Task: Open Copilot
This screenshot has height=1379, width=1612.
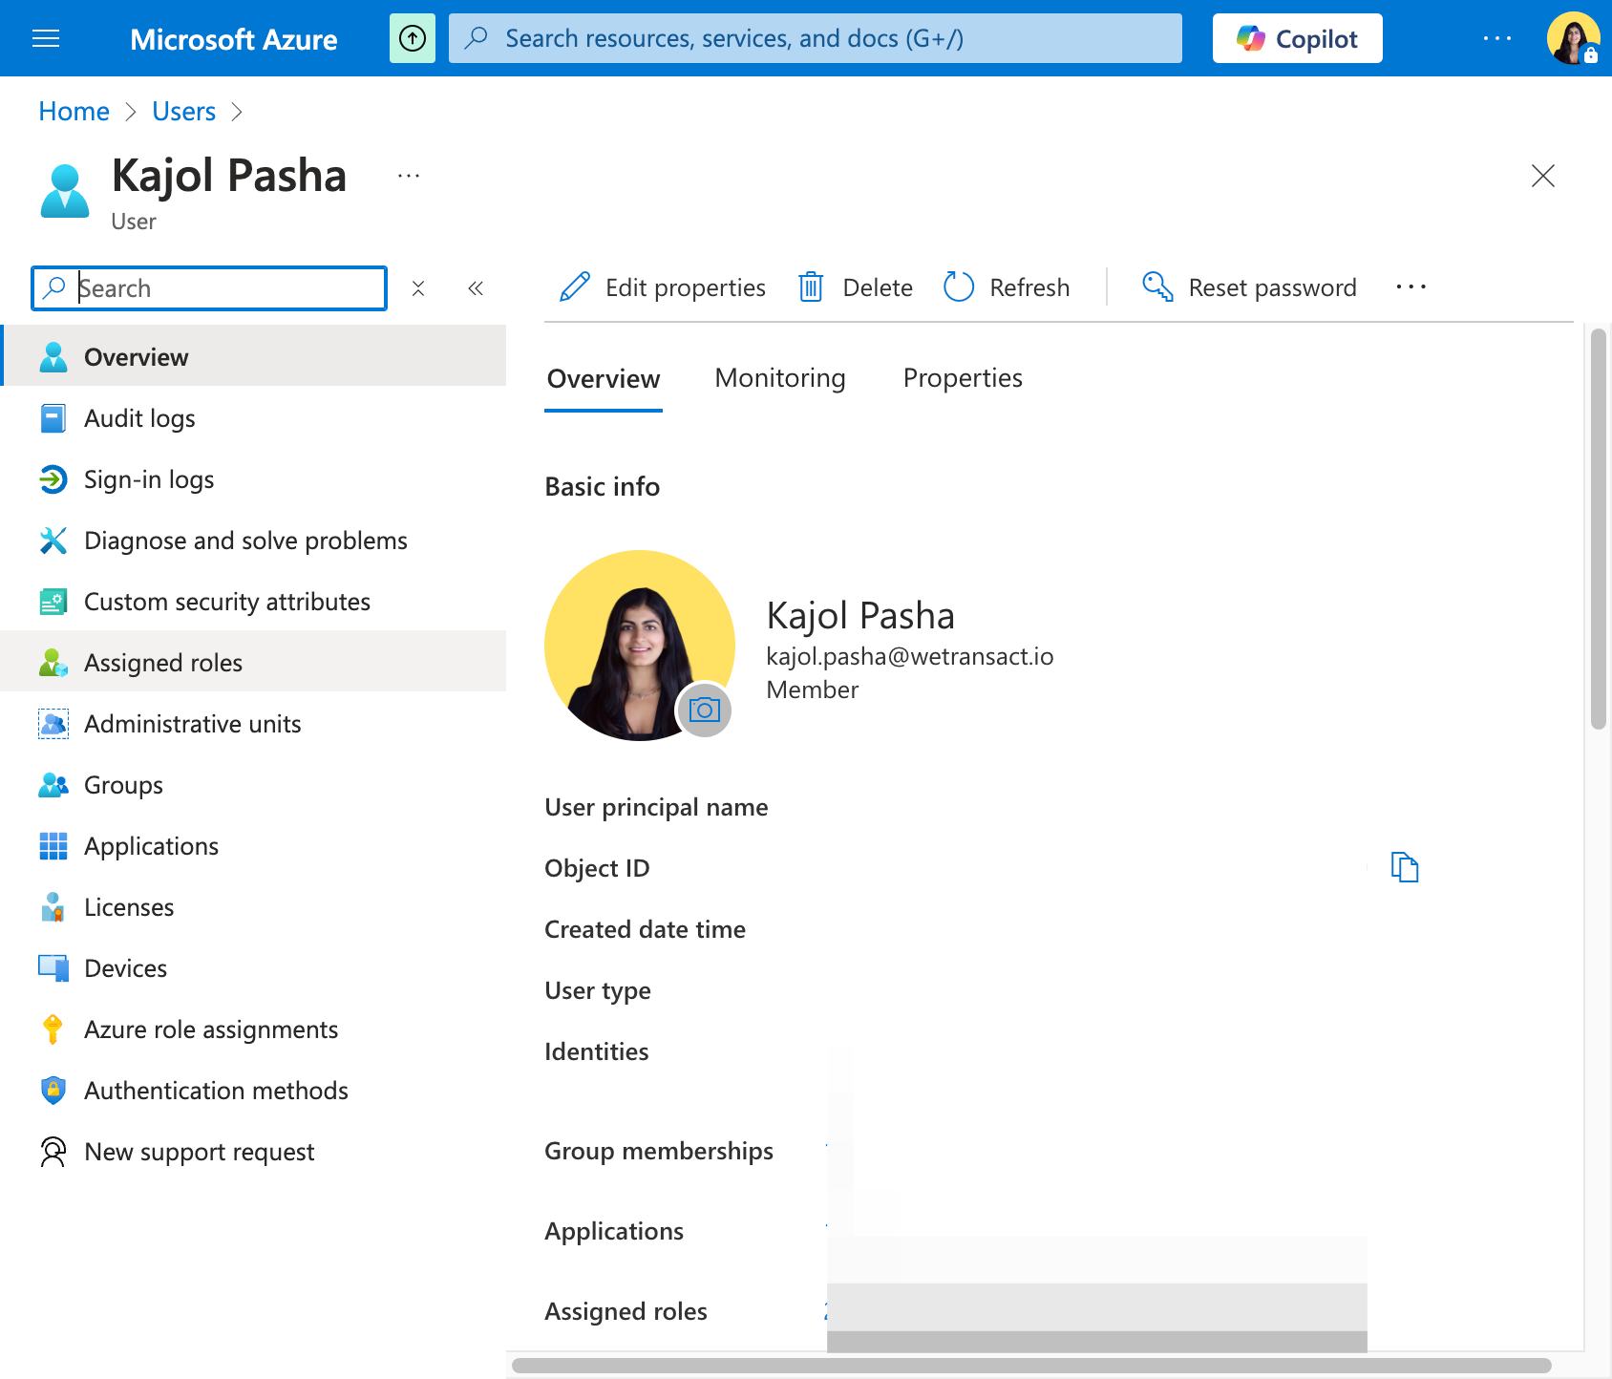Action: tap(1297, 38)
